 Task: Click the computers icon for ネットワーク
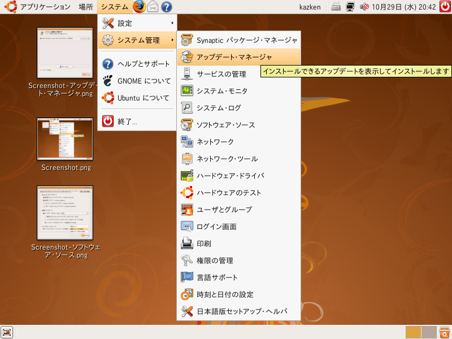(187, 142)
